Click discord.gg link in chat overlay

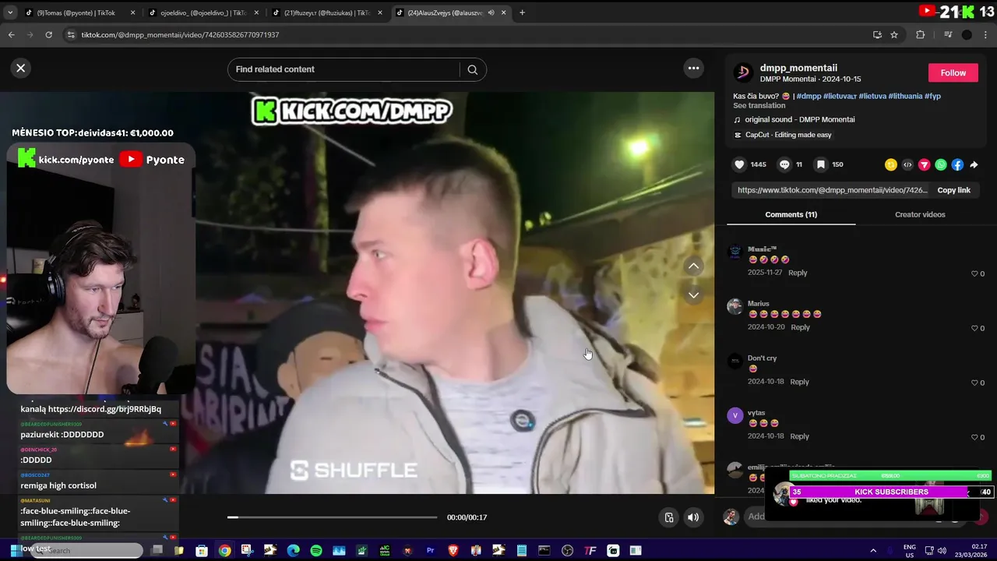click(104, 409)
